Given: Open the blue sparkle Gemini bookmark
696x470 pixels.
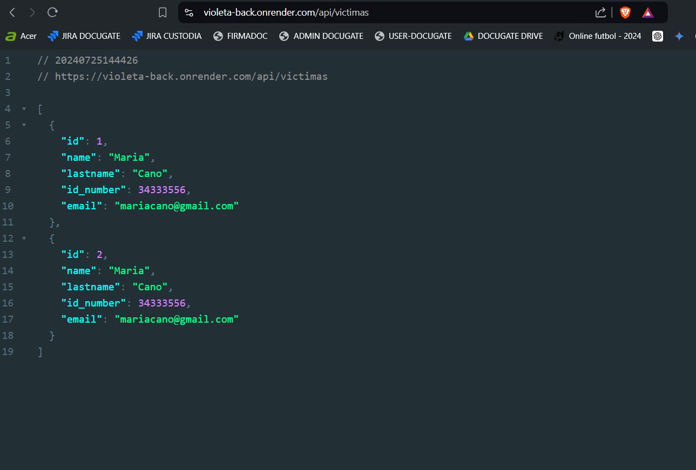Looking at the screenshot, I should pos(679,36).
